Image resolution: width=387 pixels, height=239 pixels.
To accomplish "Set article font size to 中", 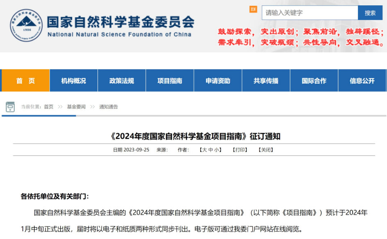I will pos(210,150).
